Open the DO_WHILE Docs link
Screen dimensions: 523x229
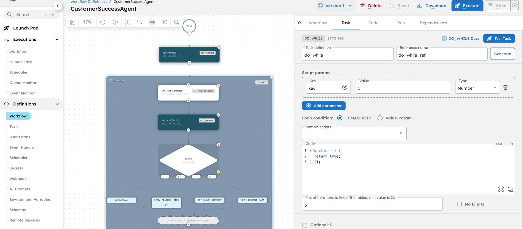tap(461, 39)
